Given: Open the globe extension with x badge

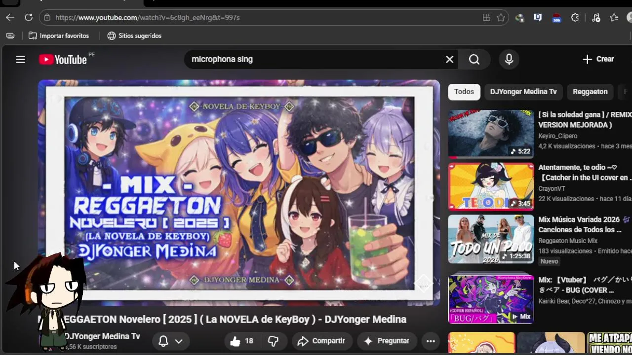Looking at the screenshot, I should [519, 18].
